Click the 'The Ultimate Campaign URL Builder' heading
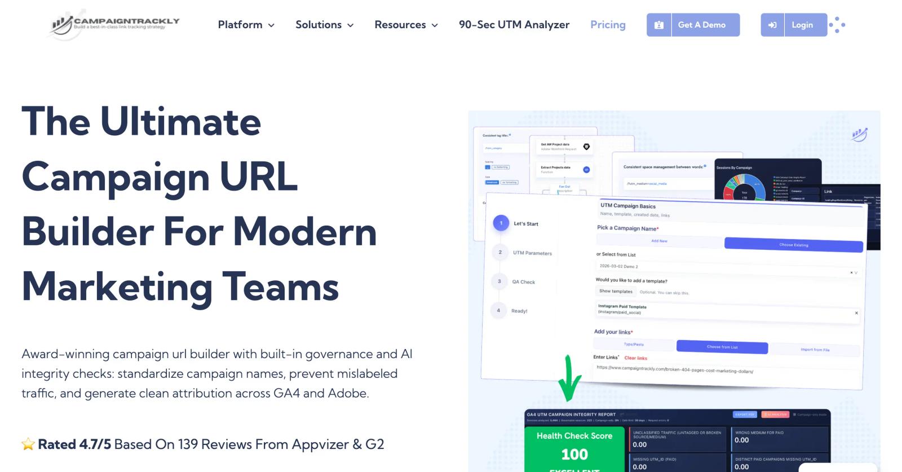Screen dimensions: 902x472 (x=199, y=204)
